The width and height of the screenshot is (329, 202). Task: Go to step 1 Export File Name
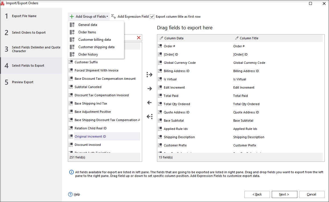point(31,16)
